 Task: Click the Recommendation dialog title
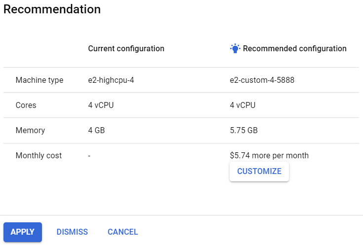pos(52,9)
